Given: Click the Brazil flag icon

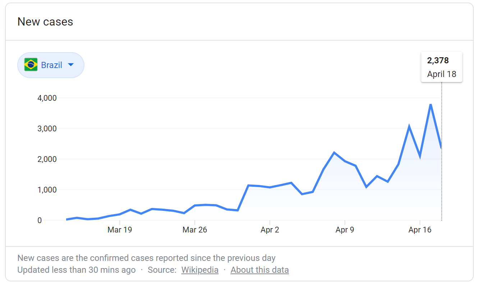Looking at the screenshot, I should pos(31,65).
